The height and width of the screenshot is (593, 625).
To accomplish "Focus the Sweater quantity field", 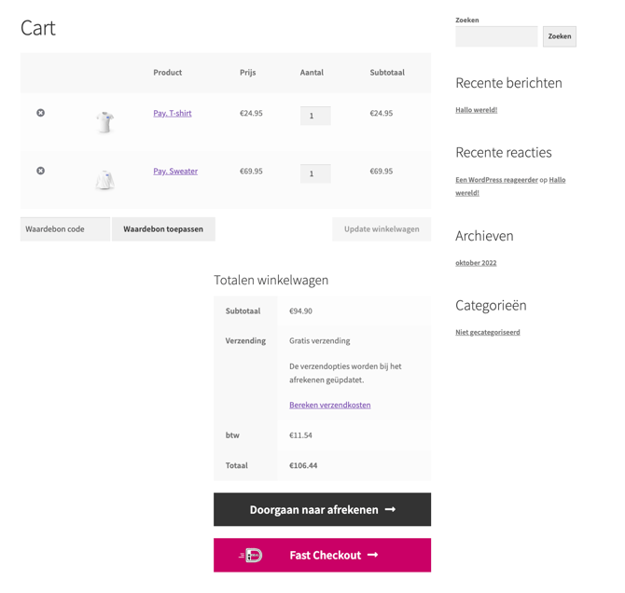I will (x=315, y=173).
